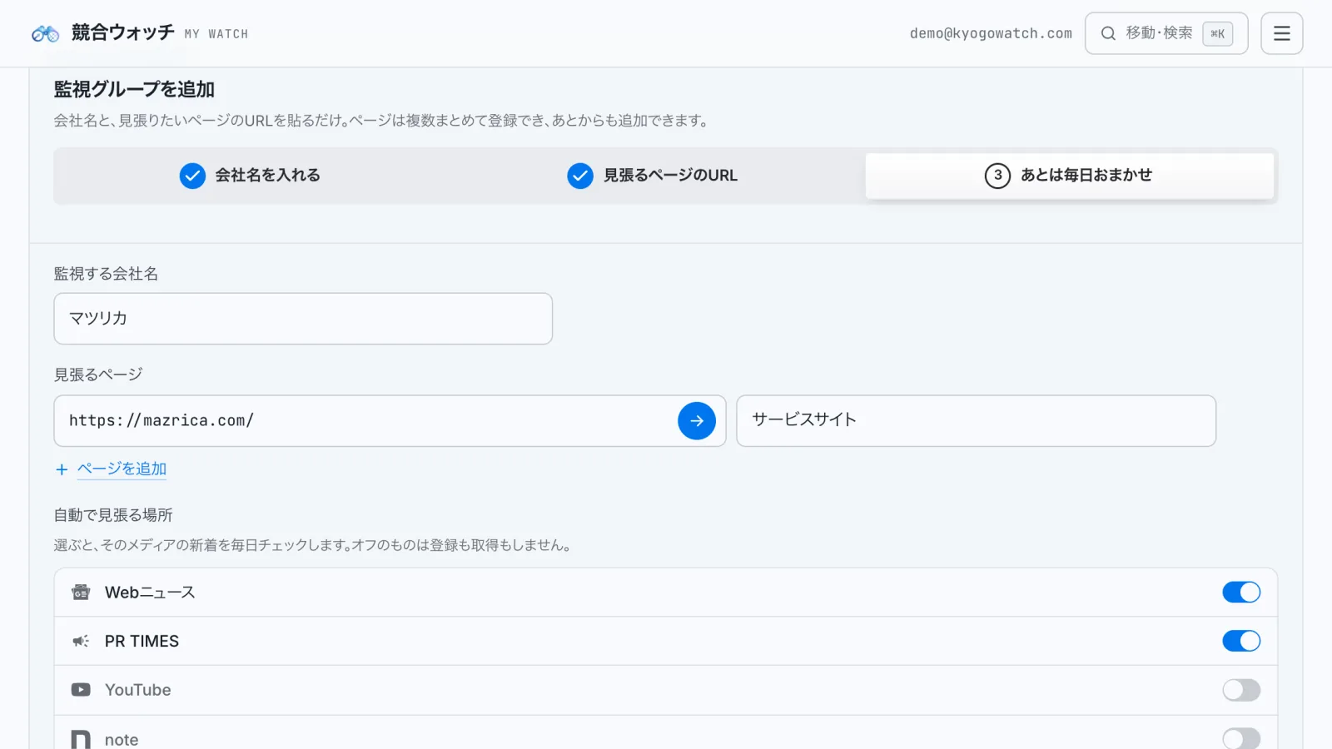Image resolution: width=1332 pixels, height=749 pixels.
Task: Click the ⌘K shortcut badge
Action: pyautogui.click(x=1217, y=33)
